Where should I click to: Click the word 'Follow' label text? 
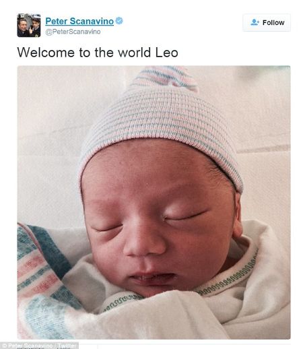pos(273,22)
